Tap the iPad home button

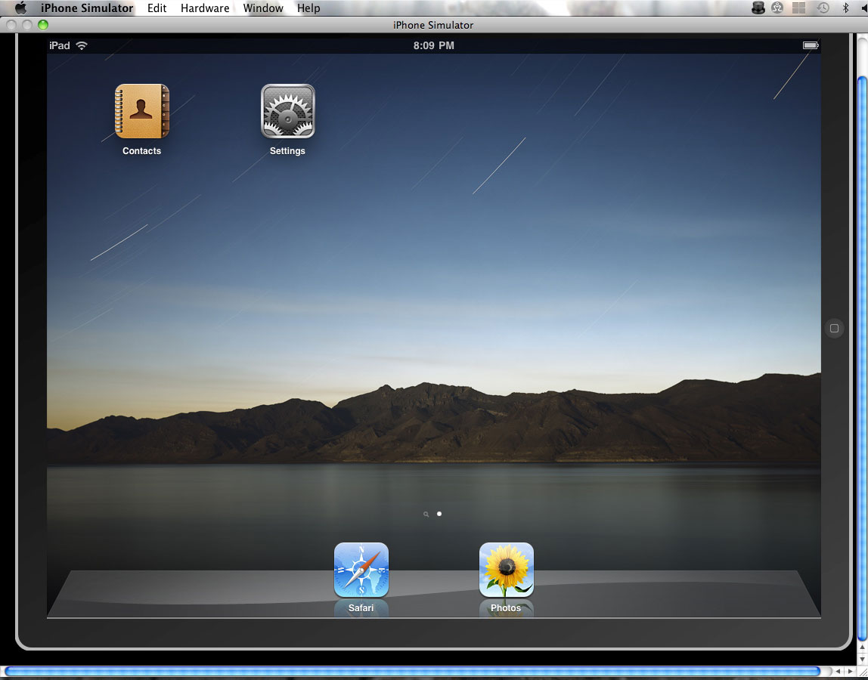(834, 328)
